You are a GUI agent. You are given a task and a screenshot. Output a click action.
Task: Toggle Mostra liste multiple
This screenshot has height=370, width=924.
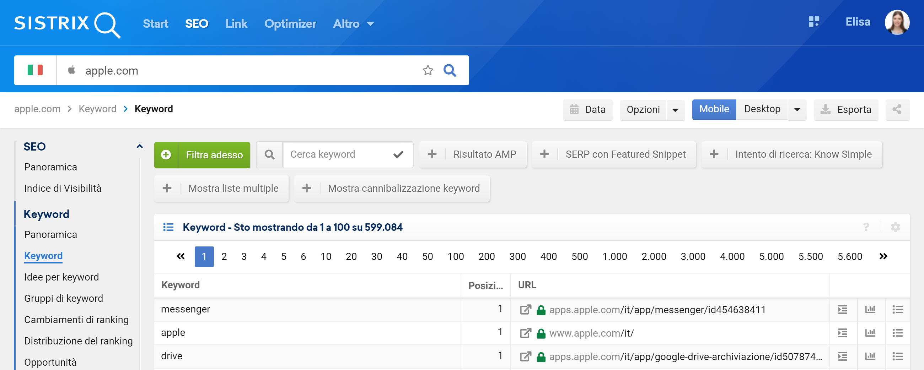[x=221, y=189]
